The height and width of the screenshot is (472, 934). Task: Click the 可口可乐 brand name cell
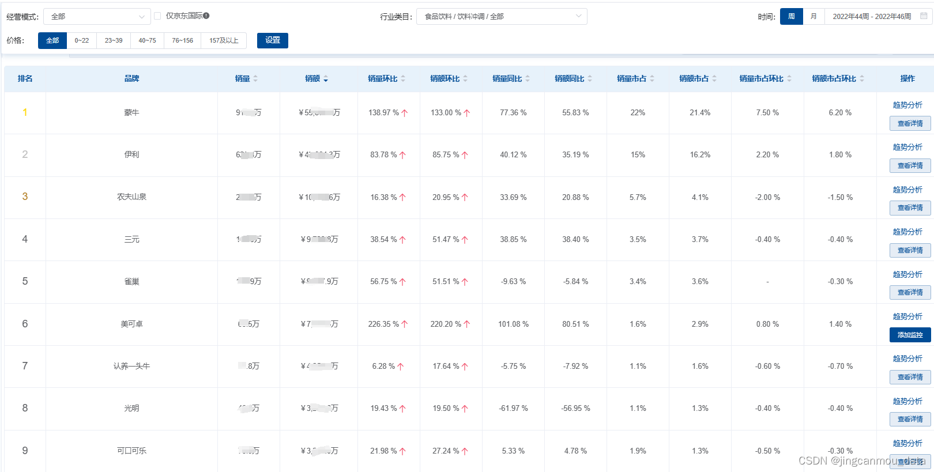point(131,451)
